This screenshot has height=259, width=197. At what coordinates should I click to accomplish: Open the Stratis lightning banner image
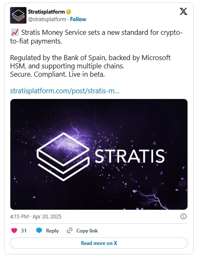[x=99, y=154]
